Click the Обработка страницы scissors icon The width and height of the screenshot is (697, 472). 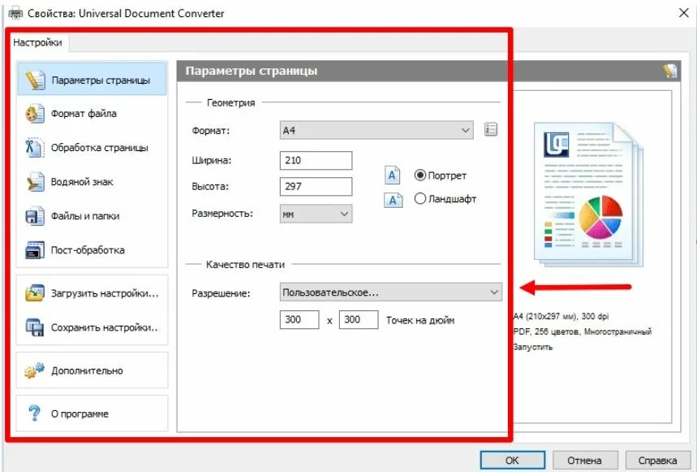[x=35, y=148]
